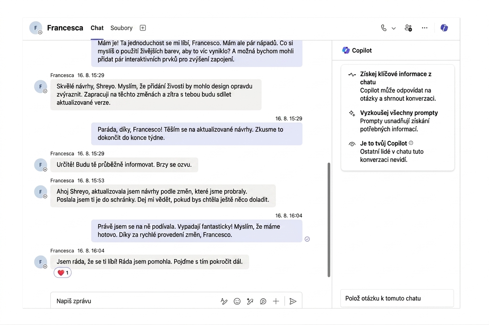Click Francesca avatar beside Skvělé návrhy message
The image size is (489, 325).
pos(41,87)
